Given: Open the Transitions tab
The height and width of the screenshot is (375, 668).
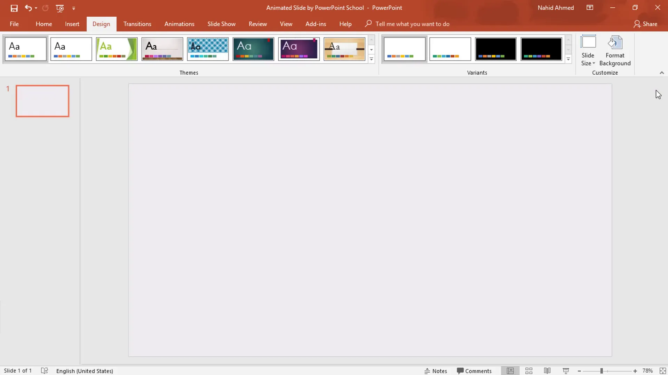Looking at the screenshot, I should [137, 24].
